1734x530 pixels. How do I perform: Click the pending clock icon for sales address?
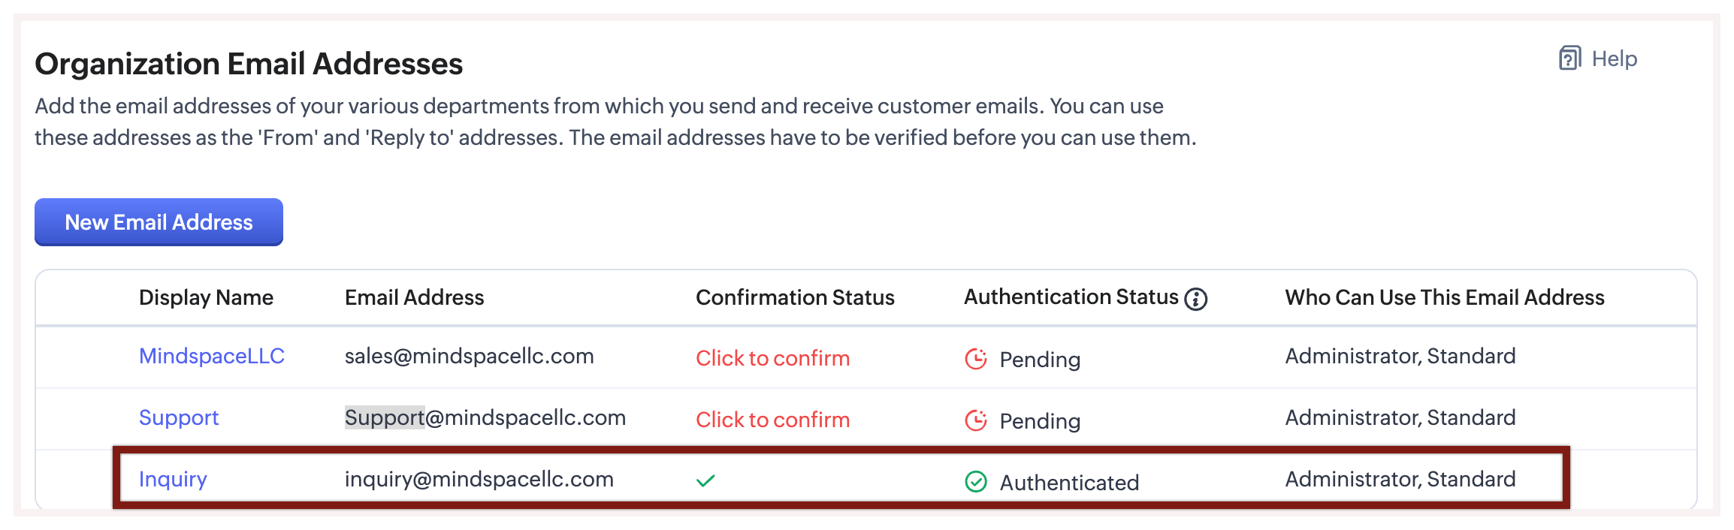pyautogui.click(x=976, y=359)
